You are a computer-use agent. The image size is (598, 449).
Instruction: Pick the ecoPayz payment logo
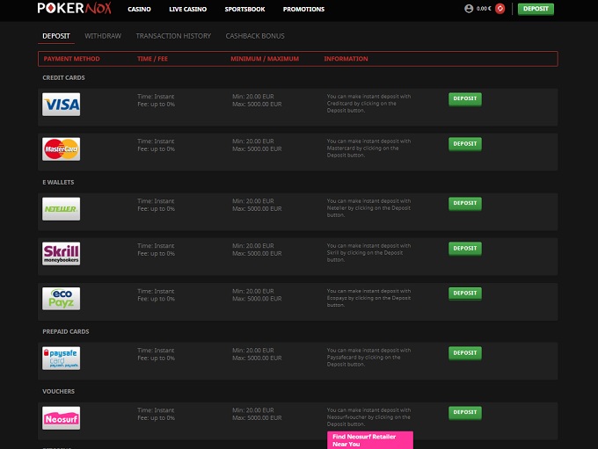[61, 299]
